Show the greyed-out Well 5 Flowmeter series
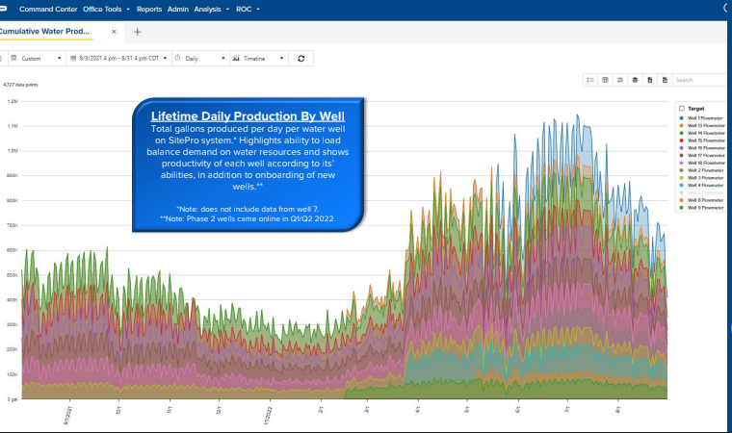The width and height of the screenshot is (732, 433). pyautogui.click(x=703, y=192)
